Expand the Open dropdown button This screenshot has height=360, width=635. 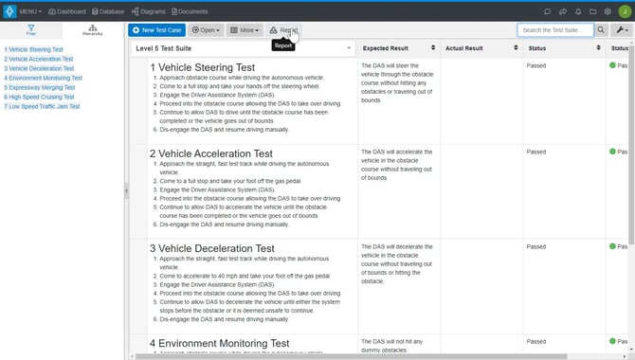(206, 30)
